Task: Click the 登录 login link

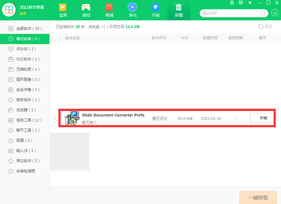Action: click(23, 13)
